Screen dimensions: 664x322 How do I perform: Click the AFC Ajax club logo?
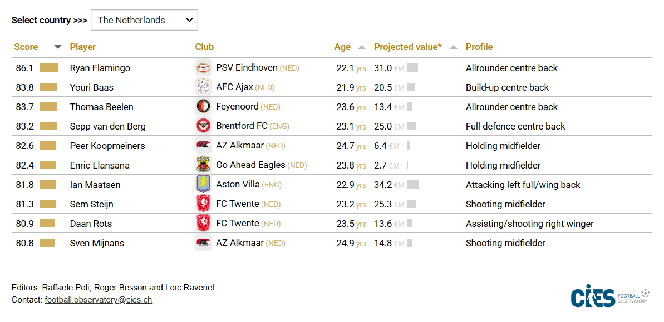[203, 87]
